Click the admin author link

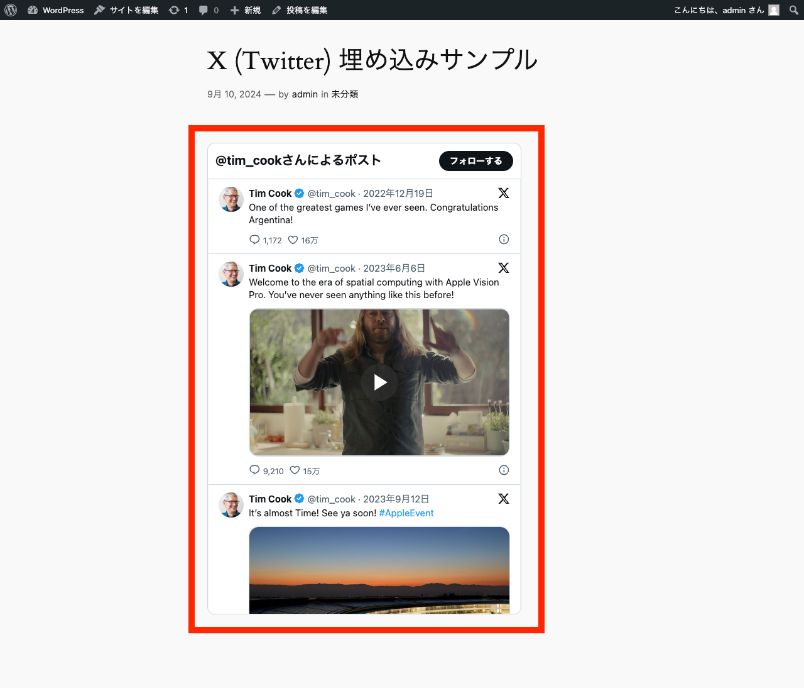pos(305,94)
